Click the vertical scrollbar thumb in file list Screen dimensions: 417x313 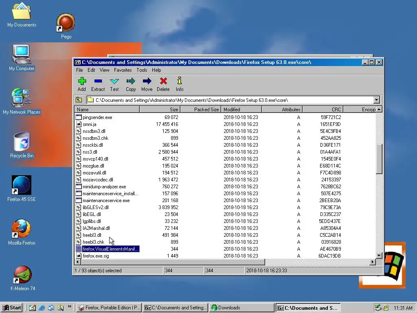(x=379, y=159)
